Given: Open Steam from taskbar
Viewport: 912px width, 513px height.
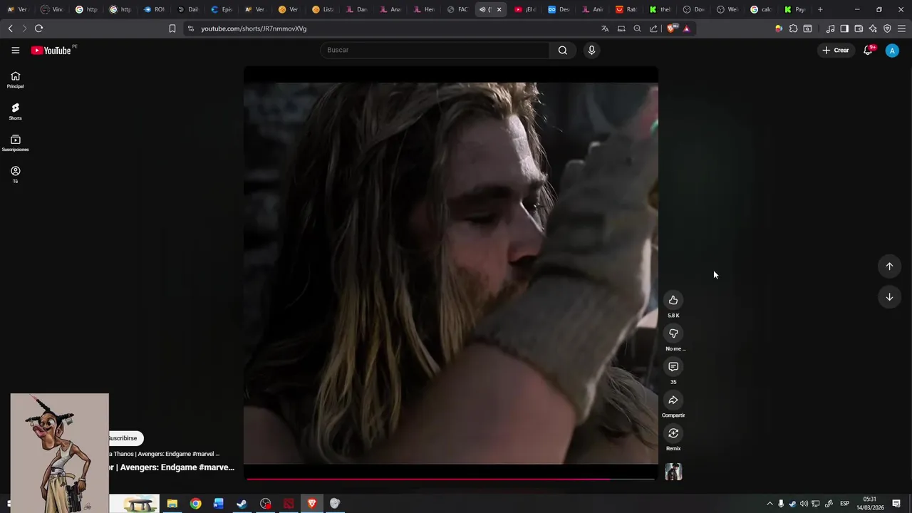Looking at the screenshot, I should [242, 504].
